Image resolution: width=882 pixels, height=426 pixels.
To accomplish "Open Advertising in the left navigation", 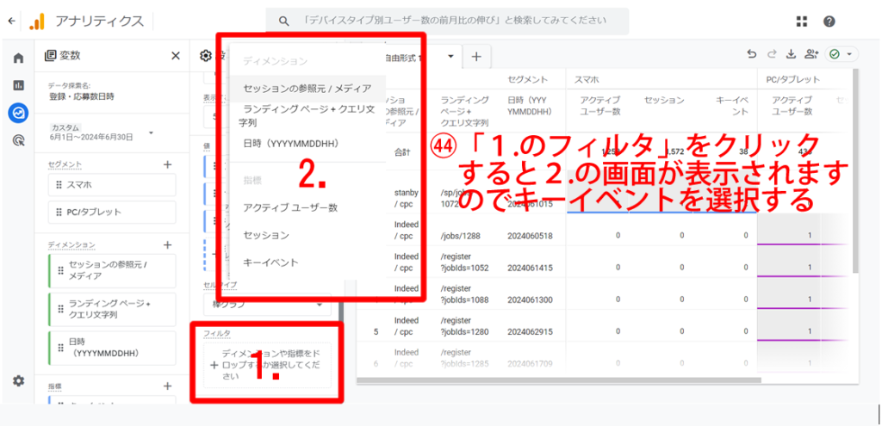I will (19, 140).
